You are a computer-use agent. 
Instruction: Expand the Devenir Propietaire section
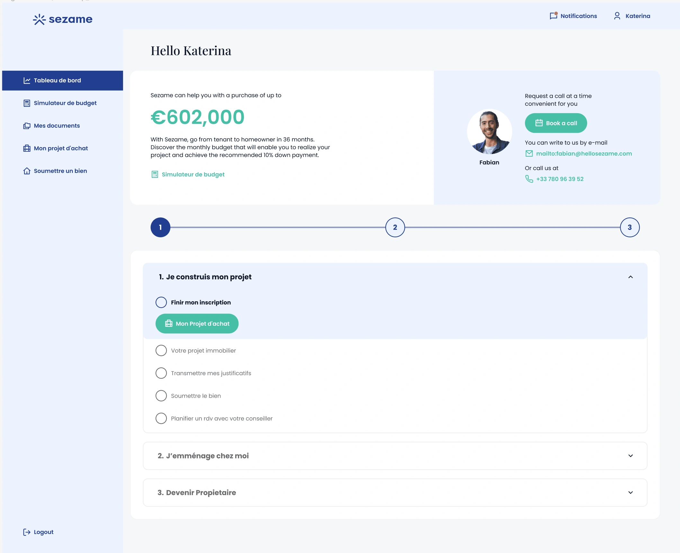point(631,493)
